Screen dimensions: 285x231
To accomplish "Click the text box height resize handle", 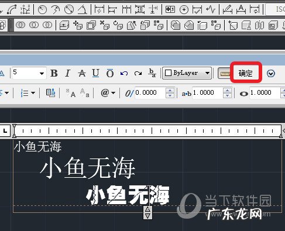I will pos(147,213).
